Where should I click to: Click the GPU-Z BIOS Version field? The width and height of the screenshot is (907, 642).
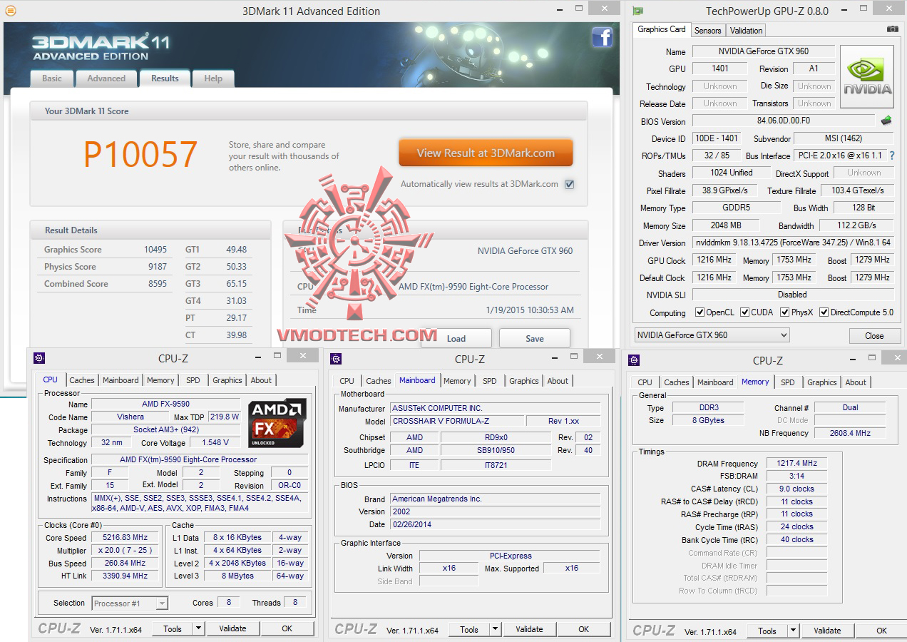point(784,121)
